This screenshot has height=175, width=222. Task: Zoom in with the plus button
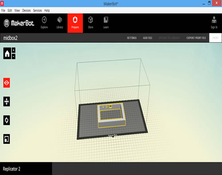pos(14,50)
